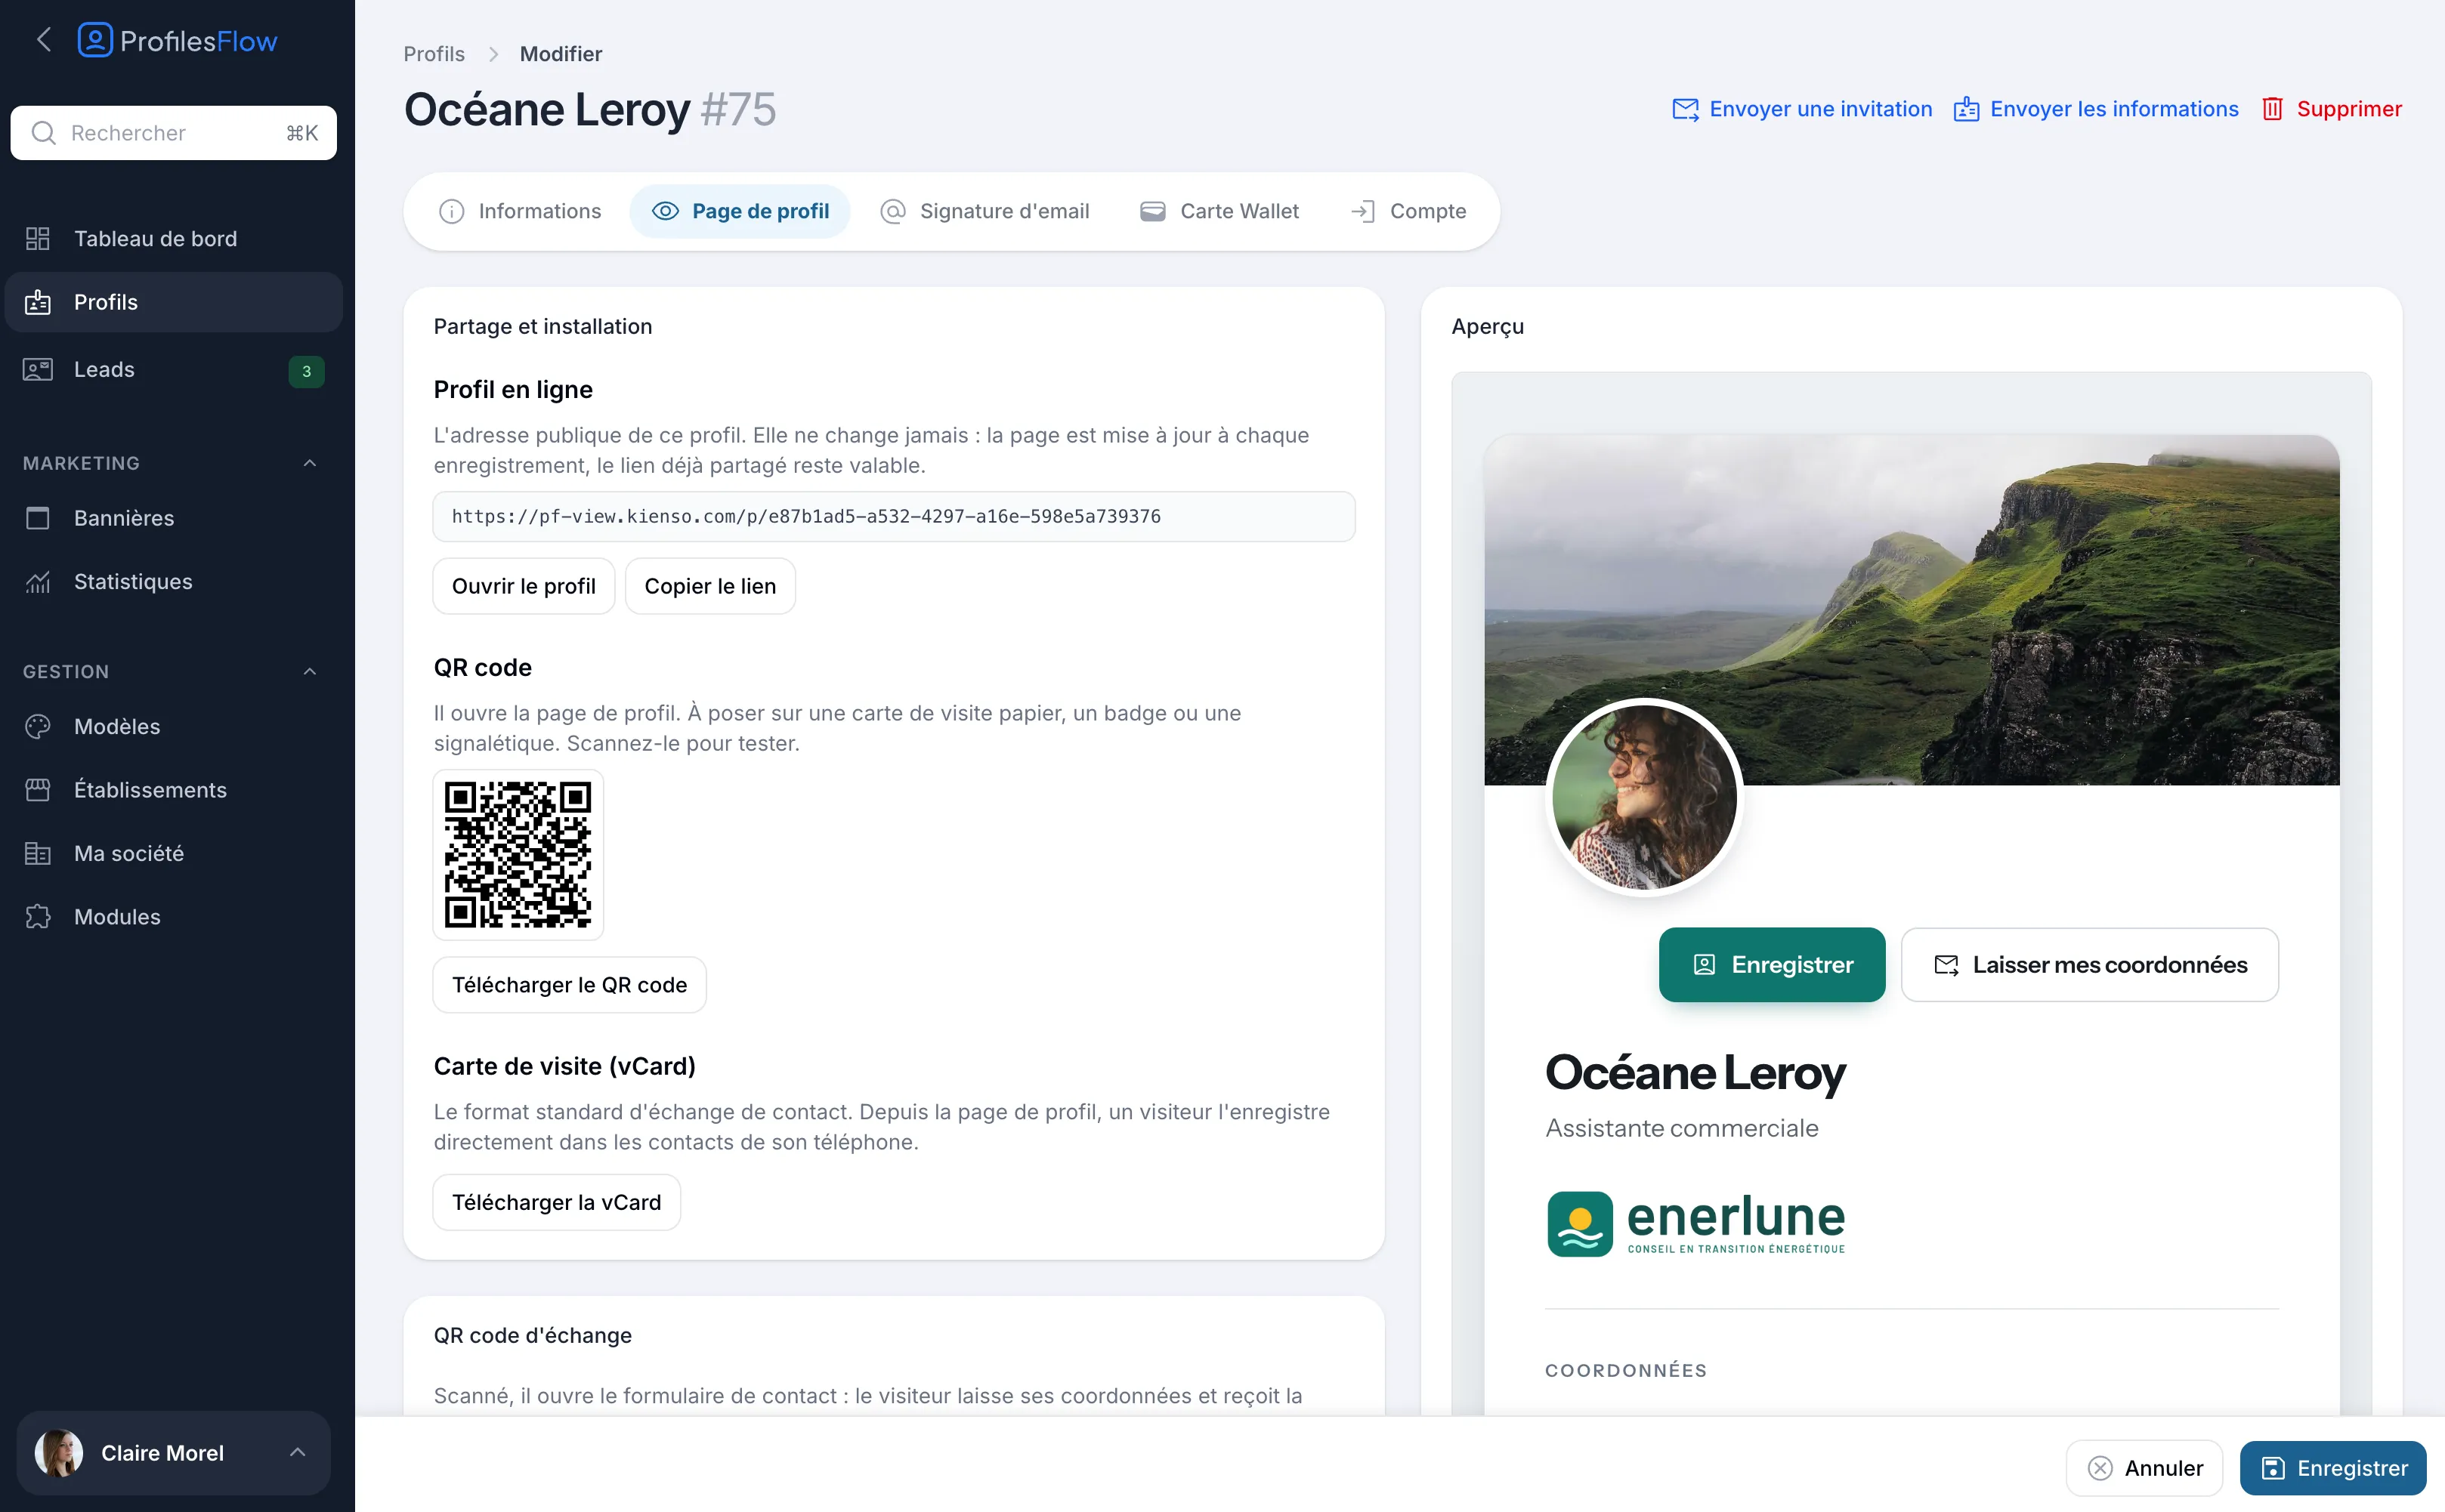This screenshot has width=2445, height=1512.
Task: Switch to the Informations tab
Action: (x=521, y=211)
